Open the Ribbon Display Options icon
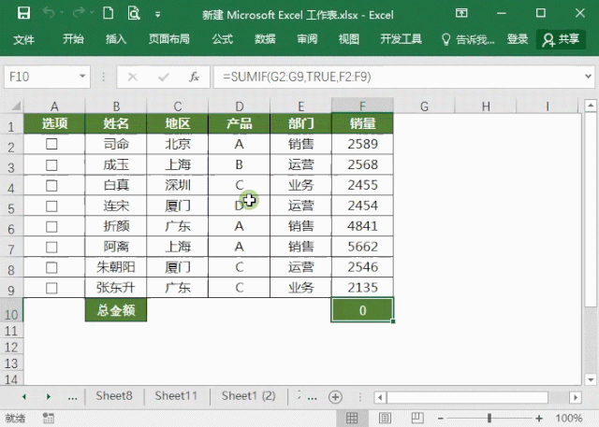Screen dimensions: 599x427 [461, 13]
